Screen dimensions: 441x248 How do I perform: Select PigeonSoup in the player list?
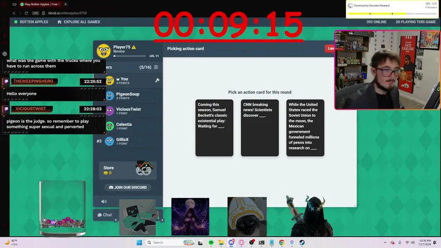128,96
